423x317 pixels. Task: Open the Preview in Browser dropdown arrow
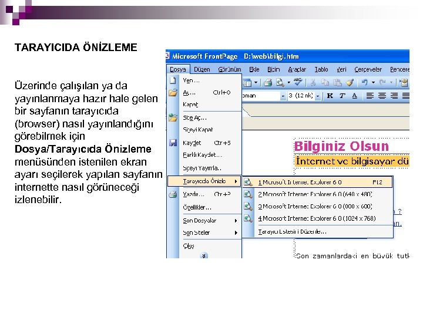click(288, 83)
